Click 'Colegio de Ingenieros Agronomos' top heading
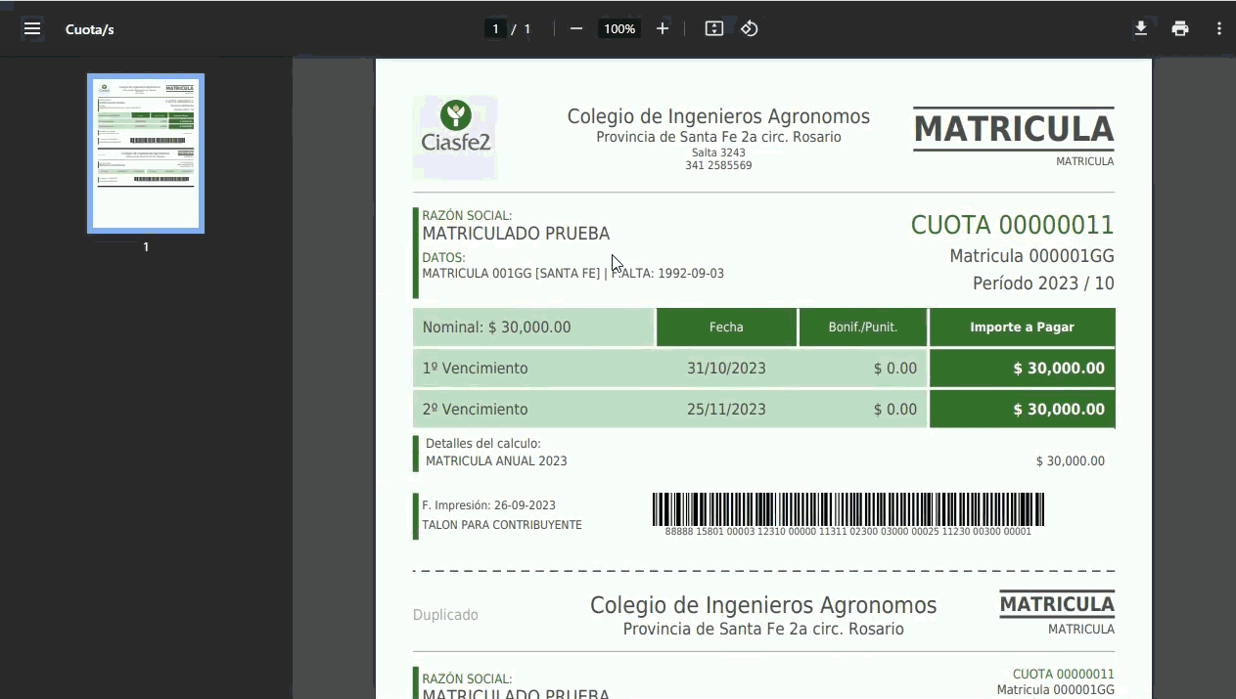 pyautogui.click(x=718, y=116)
